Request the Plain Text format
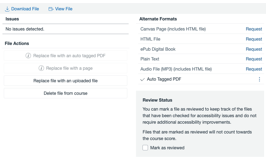Image resolution: width=266 pixels, height=158 pixels. (254, 59)
